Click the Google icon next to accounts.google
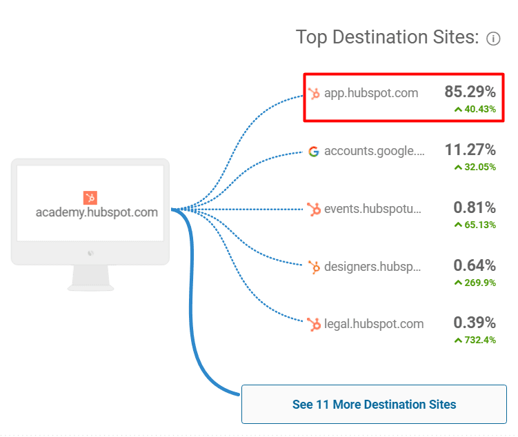The image size is (518, 437). click(314, 152)
